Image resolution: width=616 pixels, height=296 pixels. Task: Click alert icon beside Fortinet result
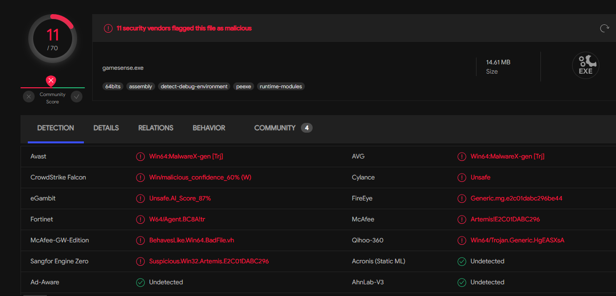tap(140, 219)
